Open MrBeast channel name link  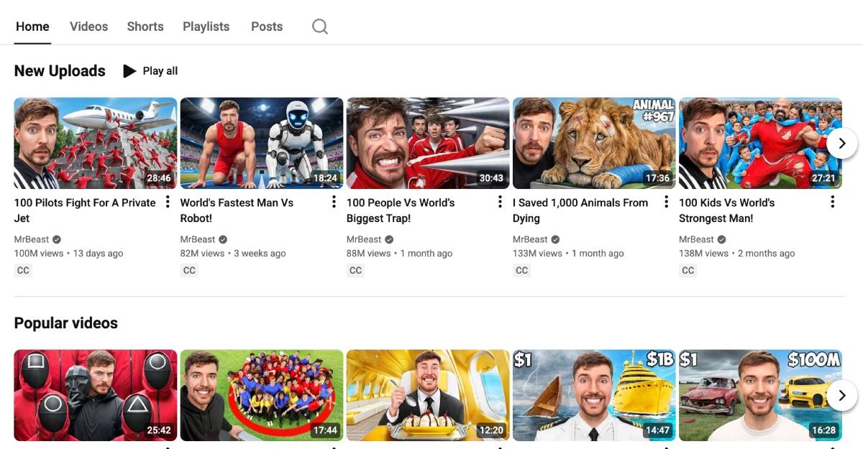(x=31, y=239)
